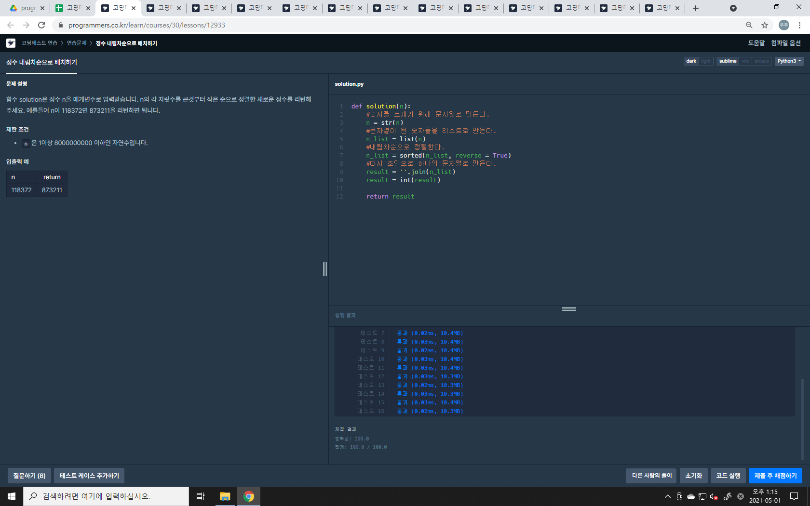810x506 pixels.
Task: Open the Windows Start menu
Action: 12,496
